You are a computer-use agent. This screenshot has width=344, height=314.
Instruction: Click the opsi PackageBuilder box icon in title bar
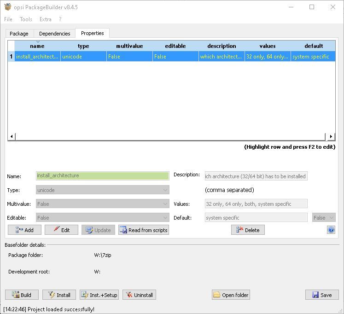pyautogui.click(x=8, y=7)
